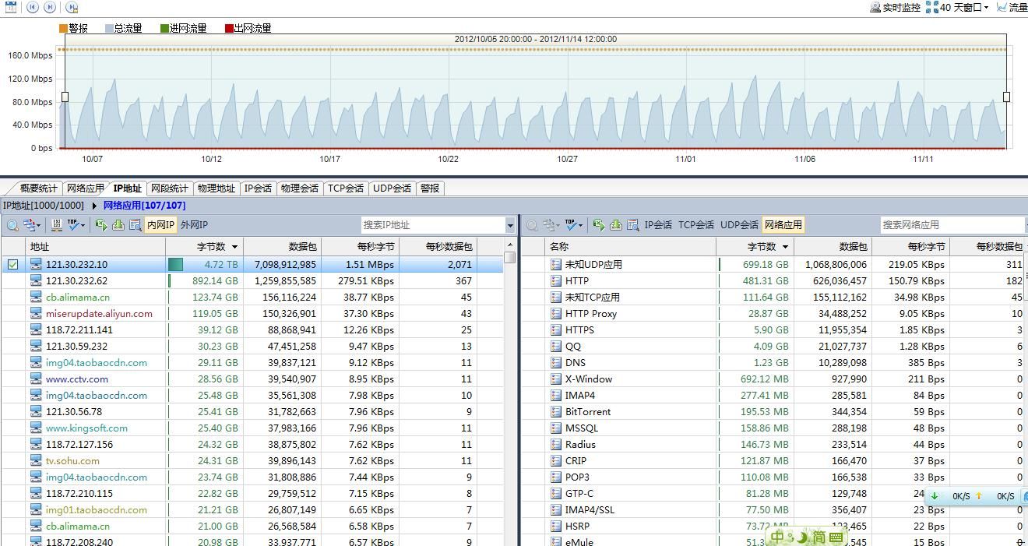Click the magnifier icon in IP address toolbar
This screenshot has width=1028, height=546.
tap(12, 225)
